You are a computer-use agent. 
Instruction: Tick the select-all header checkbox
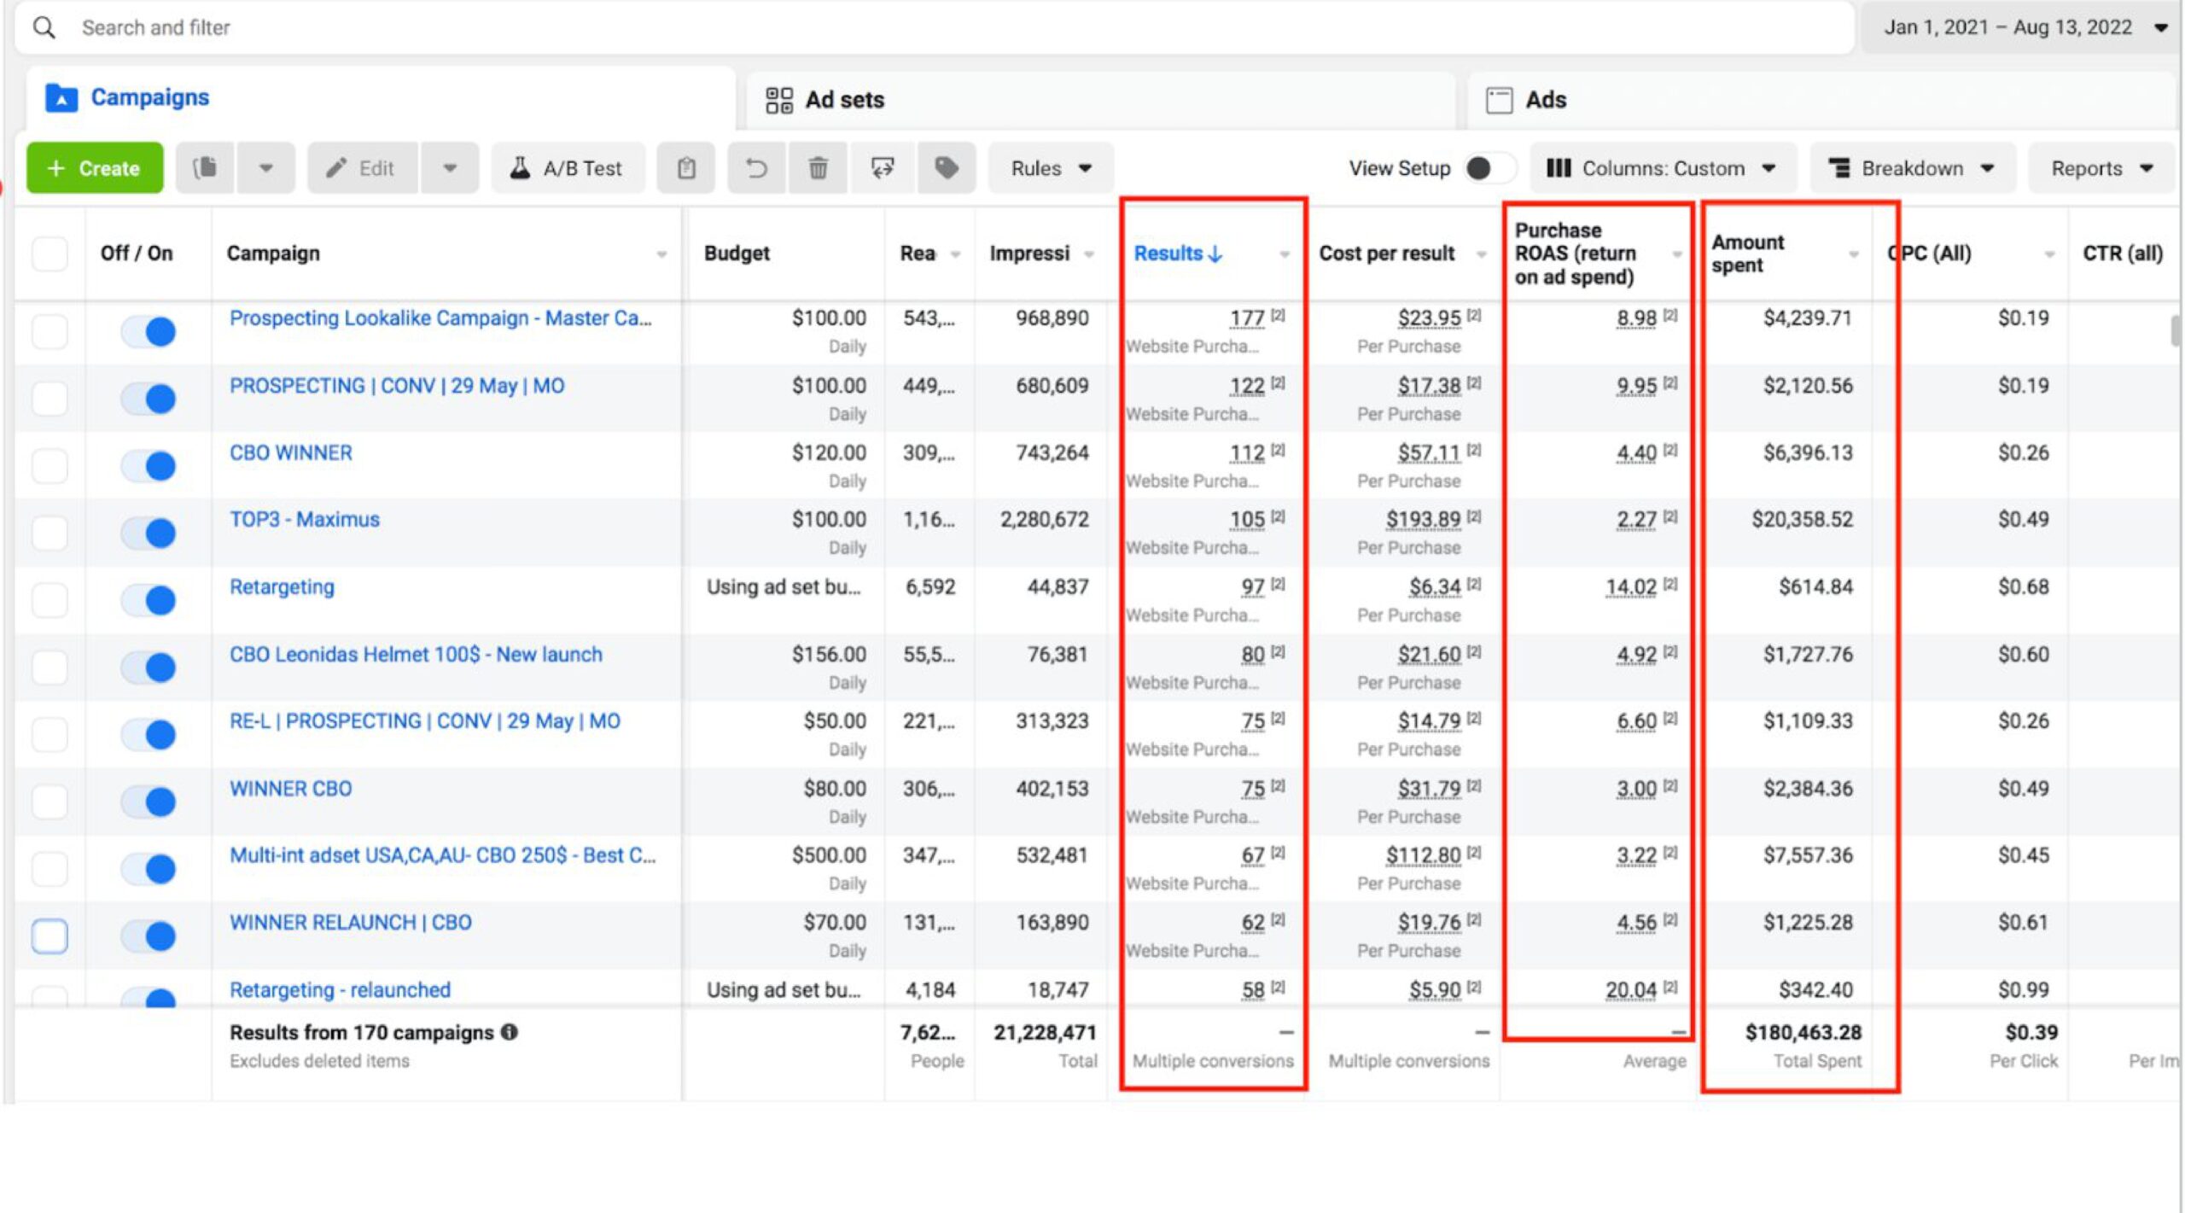(50, 254)
